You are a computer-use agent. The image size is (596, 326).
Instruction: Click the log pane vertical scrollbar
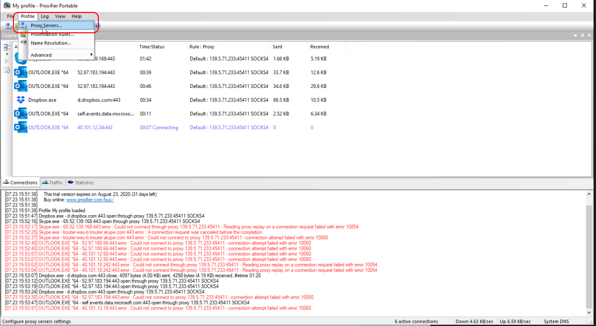589,252
